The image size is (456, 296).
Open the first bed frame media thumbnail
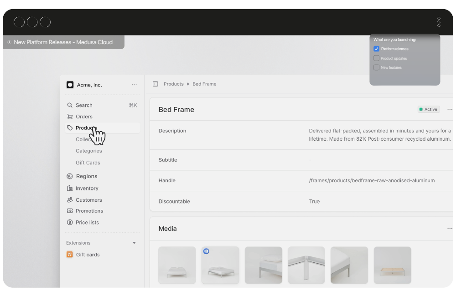tap(177, 265)
